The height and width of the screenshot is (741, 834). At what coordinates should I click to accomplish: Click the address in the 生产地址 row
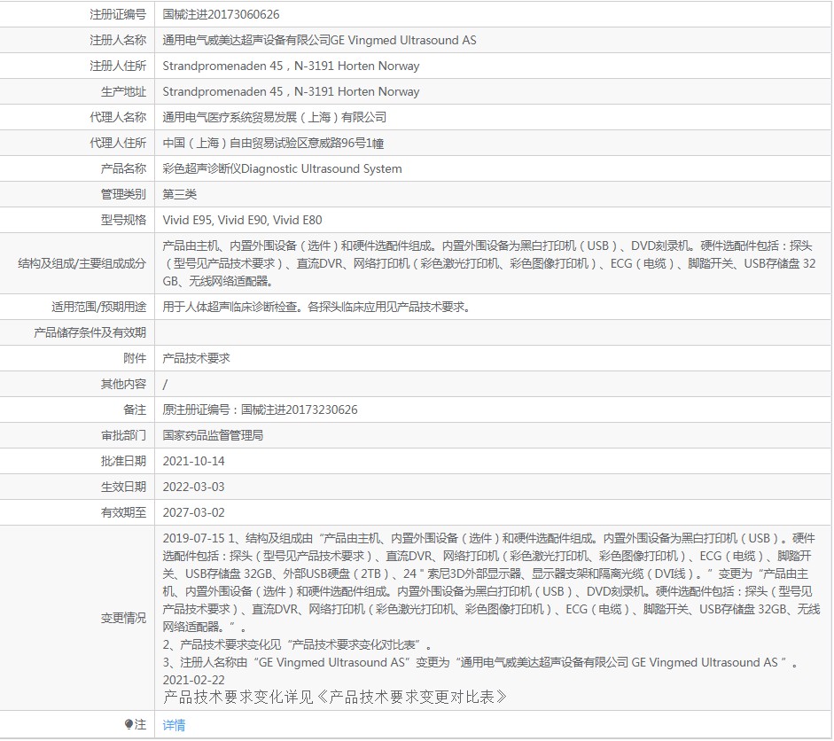pos(291,91)
